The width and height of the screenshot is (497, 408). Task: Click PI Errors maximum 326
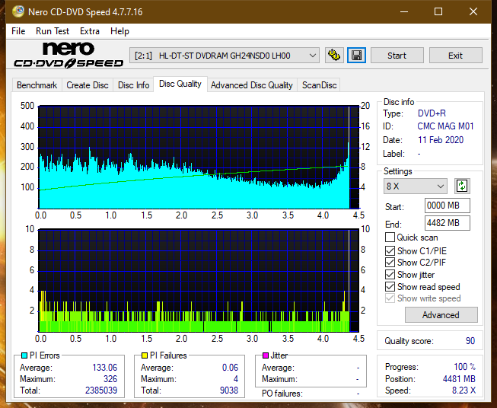coord(110,379)
